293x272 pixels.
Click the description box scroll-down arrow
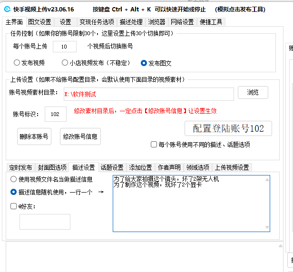tap(267, 227)
